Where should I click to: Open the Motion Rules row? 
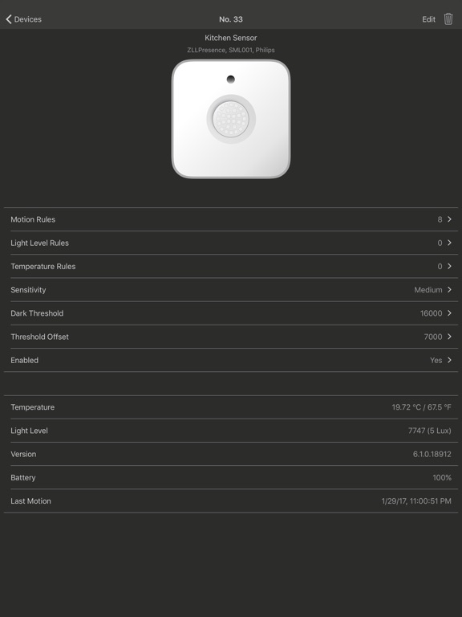[x=231, y=219]
